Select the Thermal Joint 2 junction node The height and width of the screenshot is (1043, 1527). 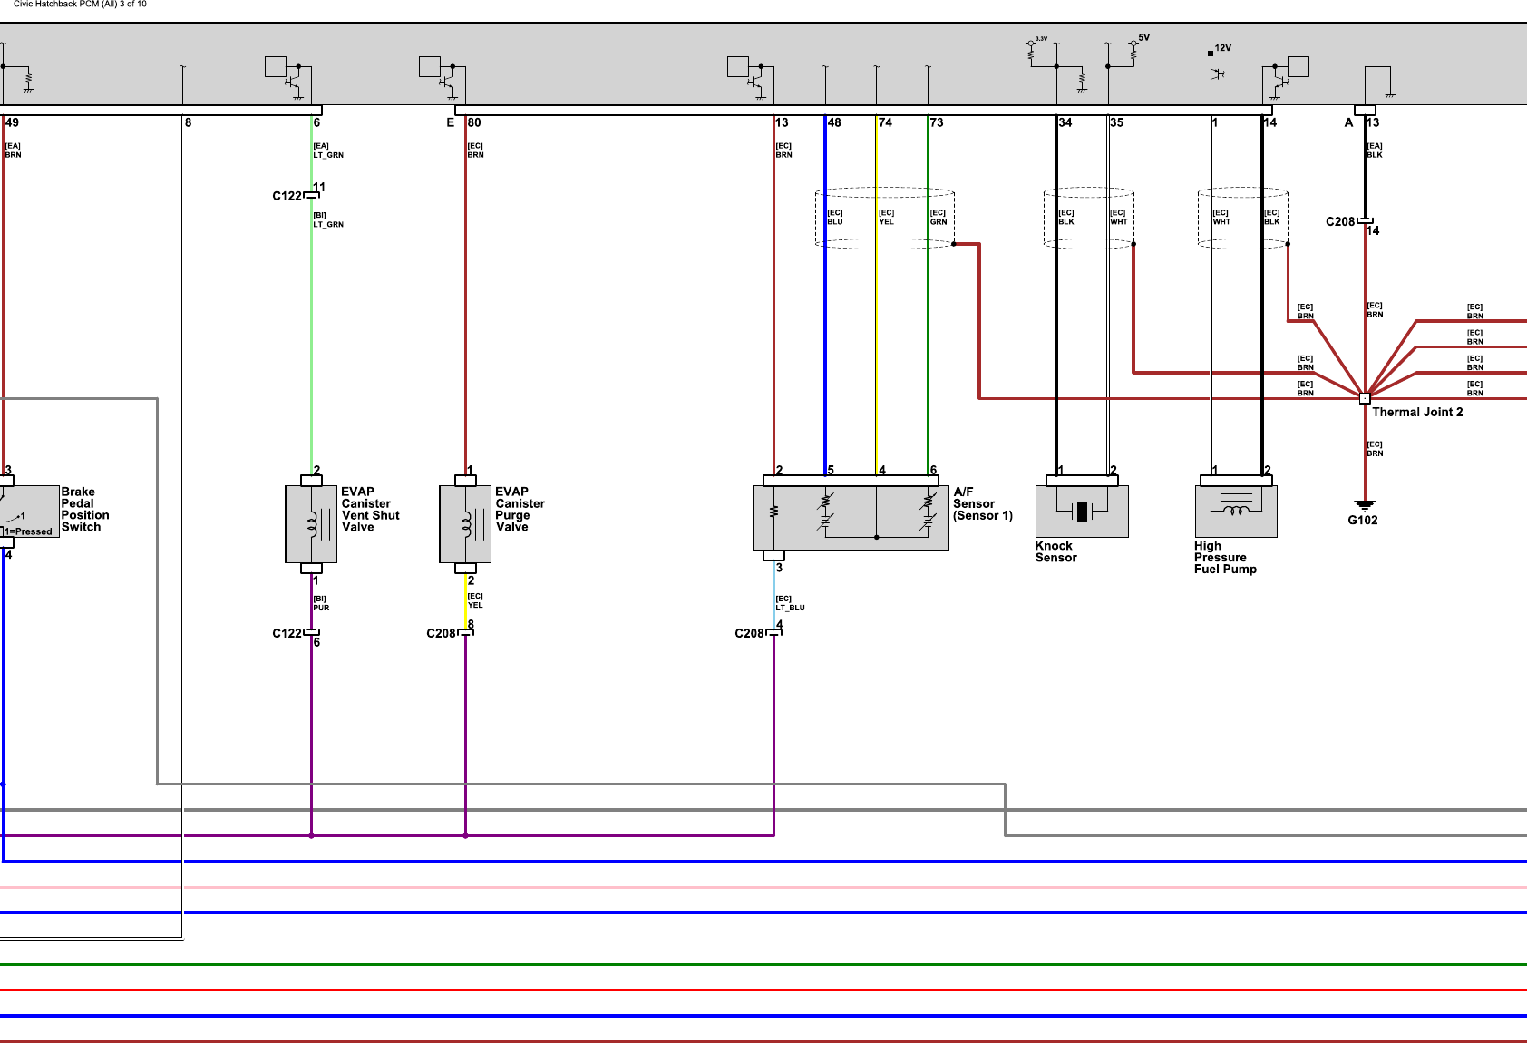1365,398
